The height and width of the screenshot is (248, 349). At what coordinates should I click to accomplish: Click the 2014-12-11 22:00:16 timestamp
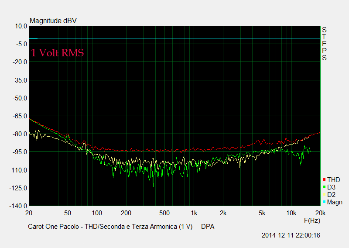(291, 235)
